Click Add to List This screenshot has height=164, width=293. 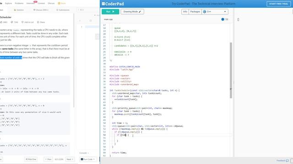pyautogui.click(x=27, y=22)
